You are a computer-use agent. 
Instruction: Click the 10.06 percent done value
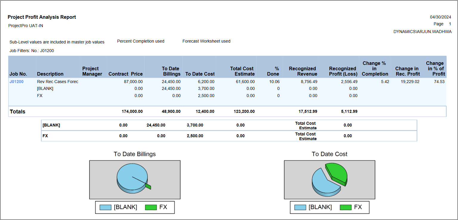click(x=274, y=82)
